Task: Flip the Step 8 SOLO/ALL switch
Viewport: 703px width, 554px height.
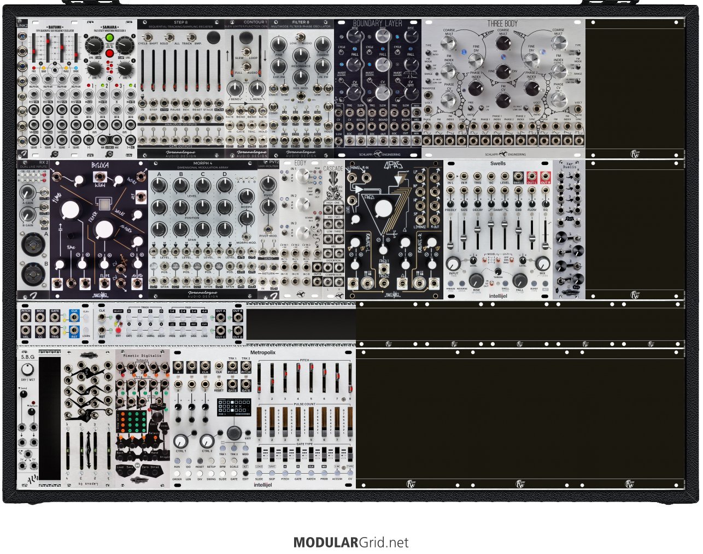Action: tap(169, 37)
